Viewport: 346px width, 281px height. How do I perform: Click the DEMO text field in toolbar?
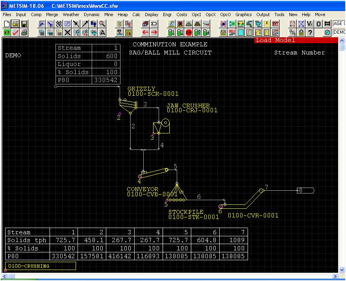tap(339, 32)
